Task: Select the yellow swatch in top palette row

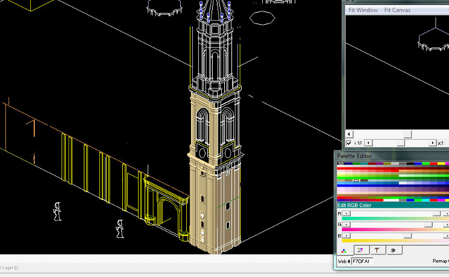Action: click(x=441, y=164)
